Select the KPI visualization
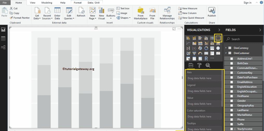 [218, 54]
